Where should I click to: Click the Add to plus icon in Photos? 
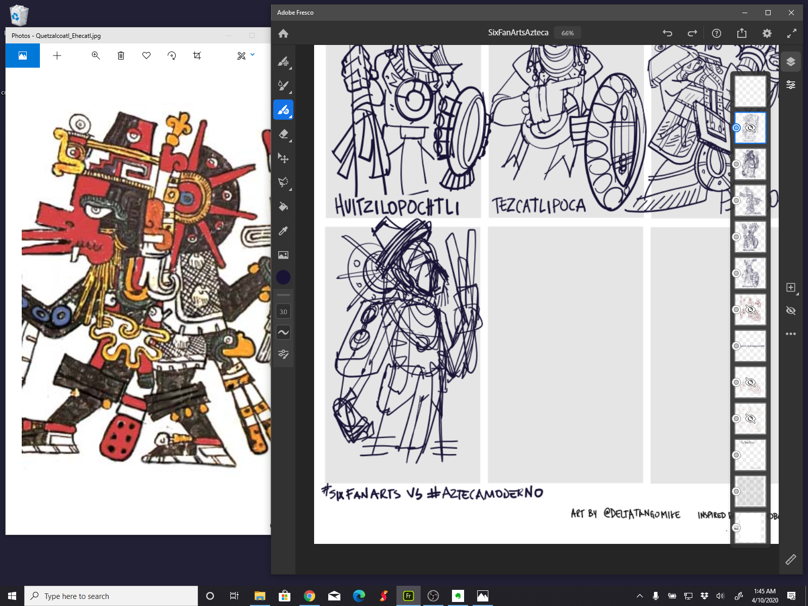tap(57, 56)
